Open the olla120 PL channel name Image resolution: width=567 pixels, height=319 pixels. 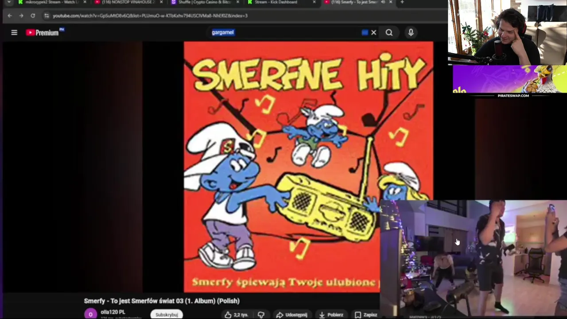(x=113, y=312)
